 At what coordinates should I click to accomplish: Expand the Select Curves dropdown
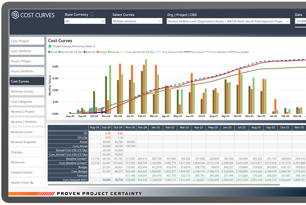[x=137, y=21]
